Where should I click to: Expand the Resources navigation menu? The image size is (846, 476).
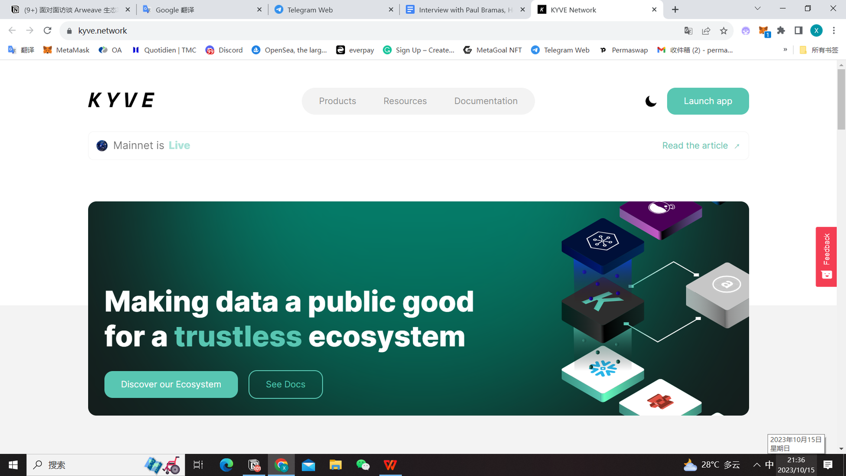pyautogui.click(x=405, y=101)
